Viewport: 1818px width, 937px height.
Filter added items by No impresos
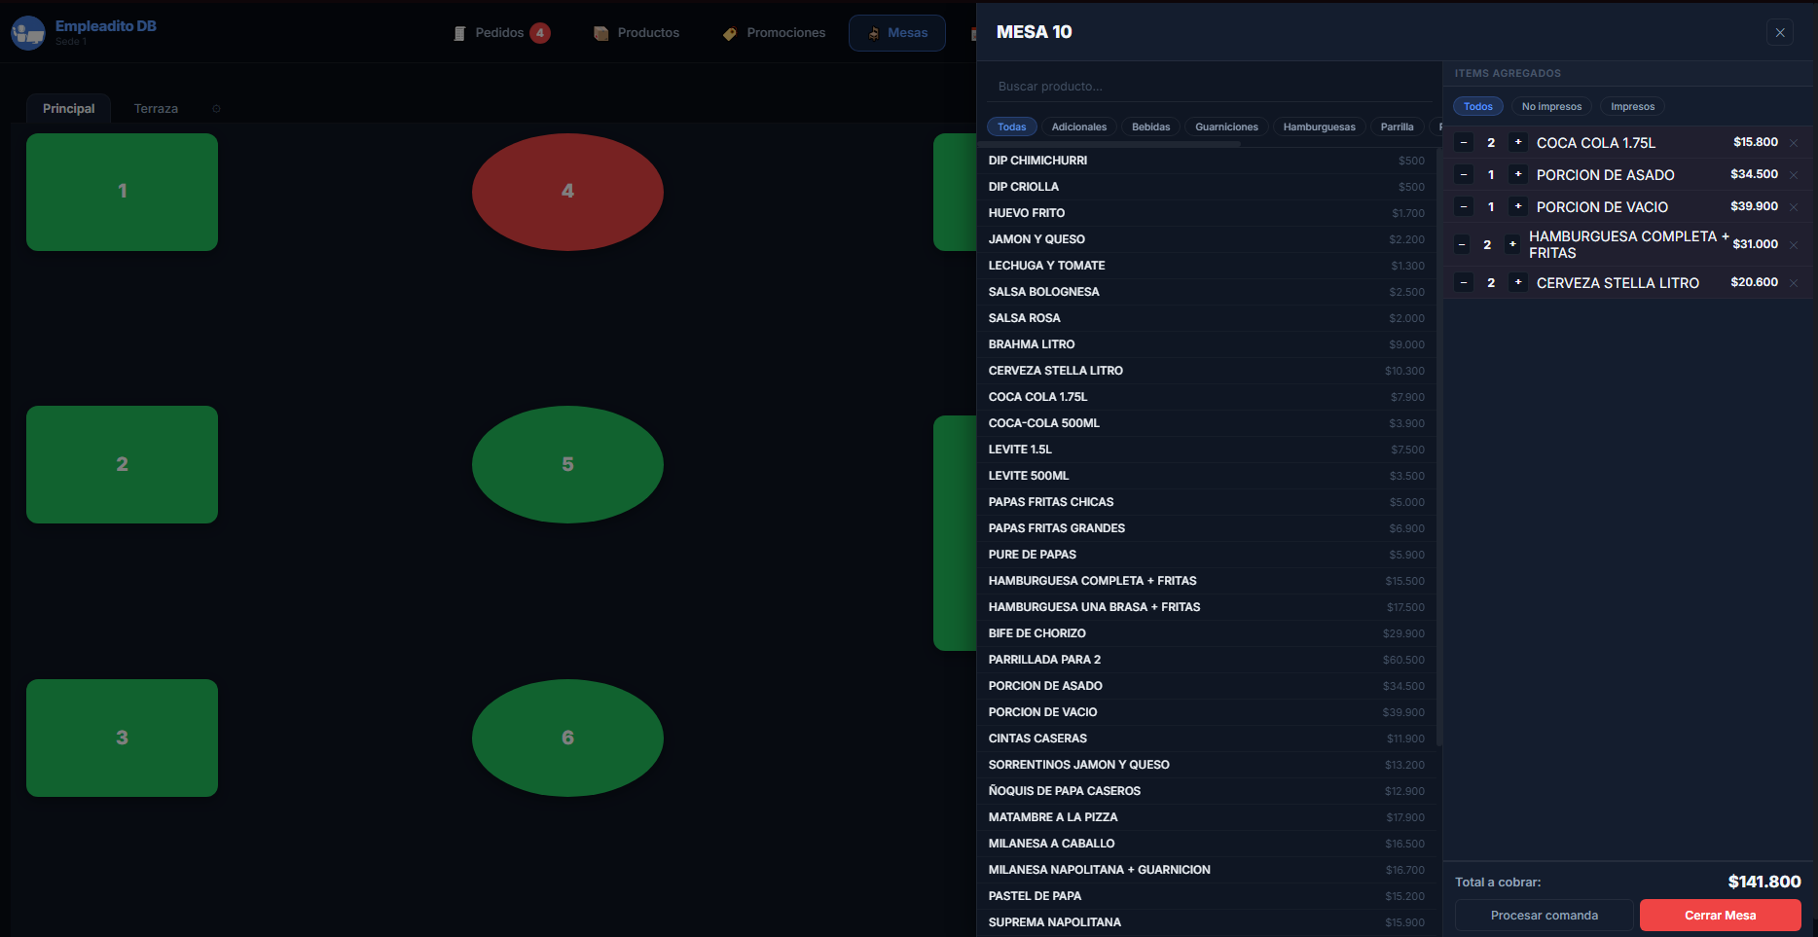(x=1551, y=107)
